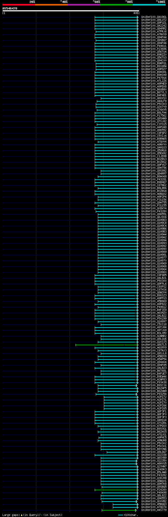Select label UniRef100_A8HYU5
Viewport: 168px width, 517px height.
154,463
